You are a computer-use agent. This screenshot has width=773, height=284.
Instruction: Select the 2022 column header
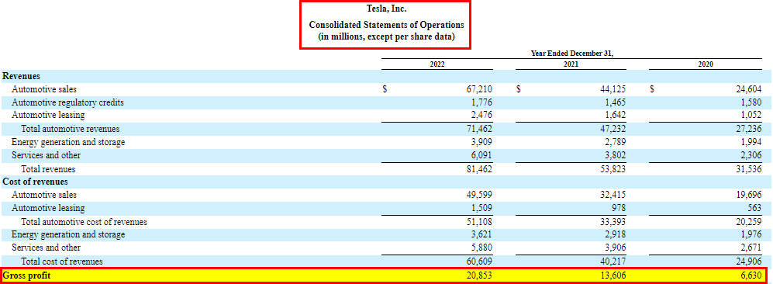(437, 64)
